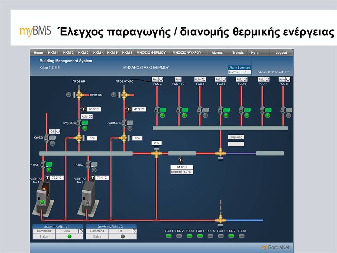Toggle the FCU 4 bottom status indicator
The height and width of the screenshot is (253, 337).
click(200, 236)
